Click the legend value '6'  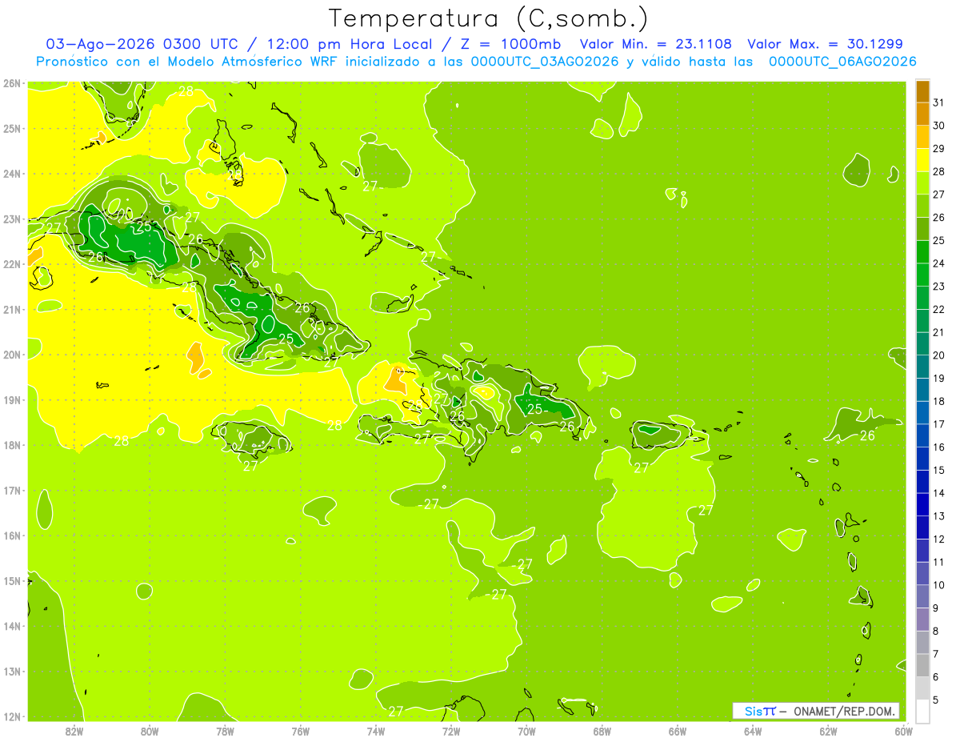point(936,677)
